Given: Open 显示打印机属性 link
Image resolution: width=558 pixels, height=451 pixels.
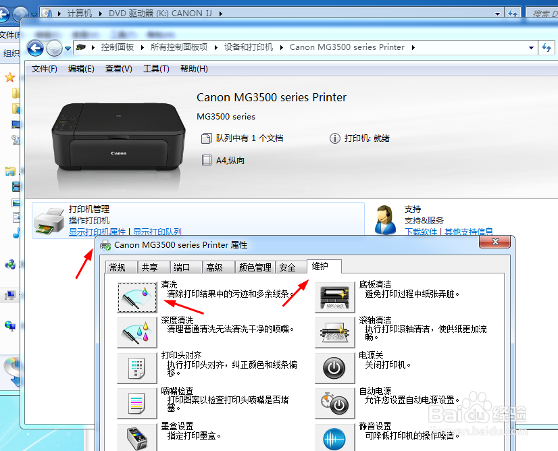Looking at the screenshot, I should pyautogui.click(x=97, y=232).
